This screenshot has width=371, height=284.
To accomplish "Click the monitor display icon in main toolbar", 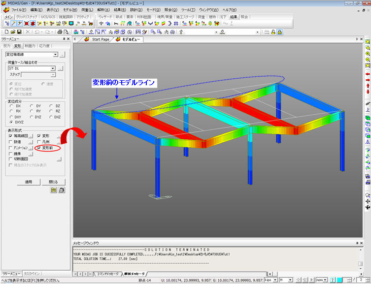I will click(x=71, y=24).
